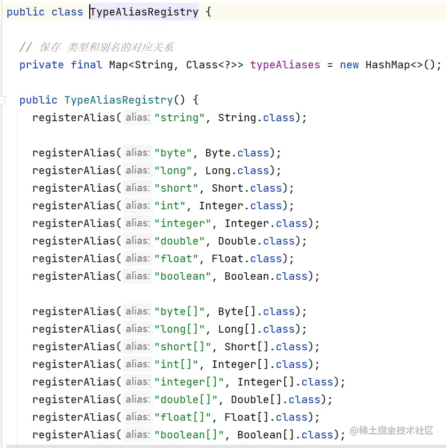Screen dimensions: 446x448
Task: Click Integer.class on the "int" line
Action: [240, 206]
